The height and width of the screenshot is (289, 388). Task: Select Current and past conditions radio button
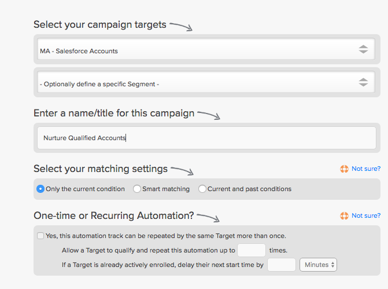pos(202,189)
